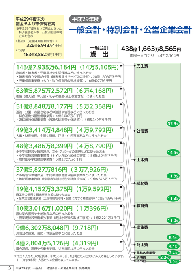The width and height of the screenshot is (195, 277).
Task: Select the 63億5,875万2,572円 debt repayment box
Action: [x=69, y=93]
